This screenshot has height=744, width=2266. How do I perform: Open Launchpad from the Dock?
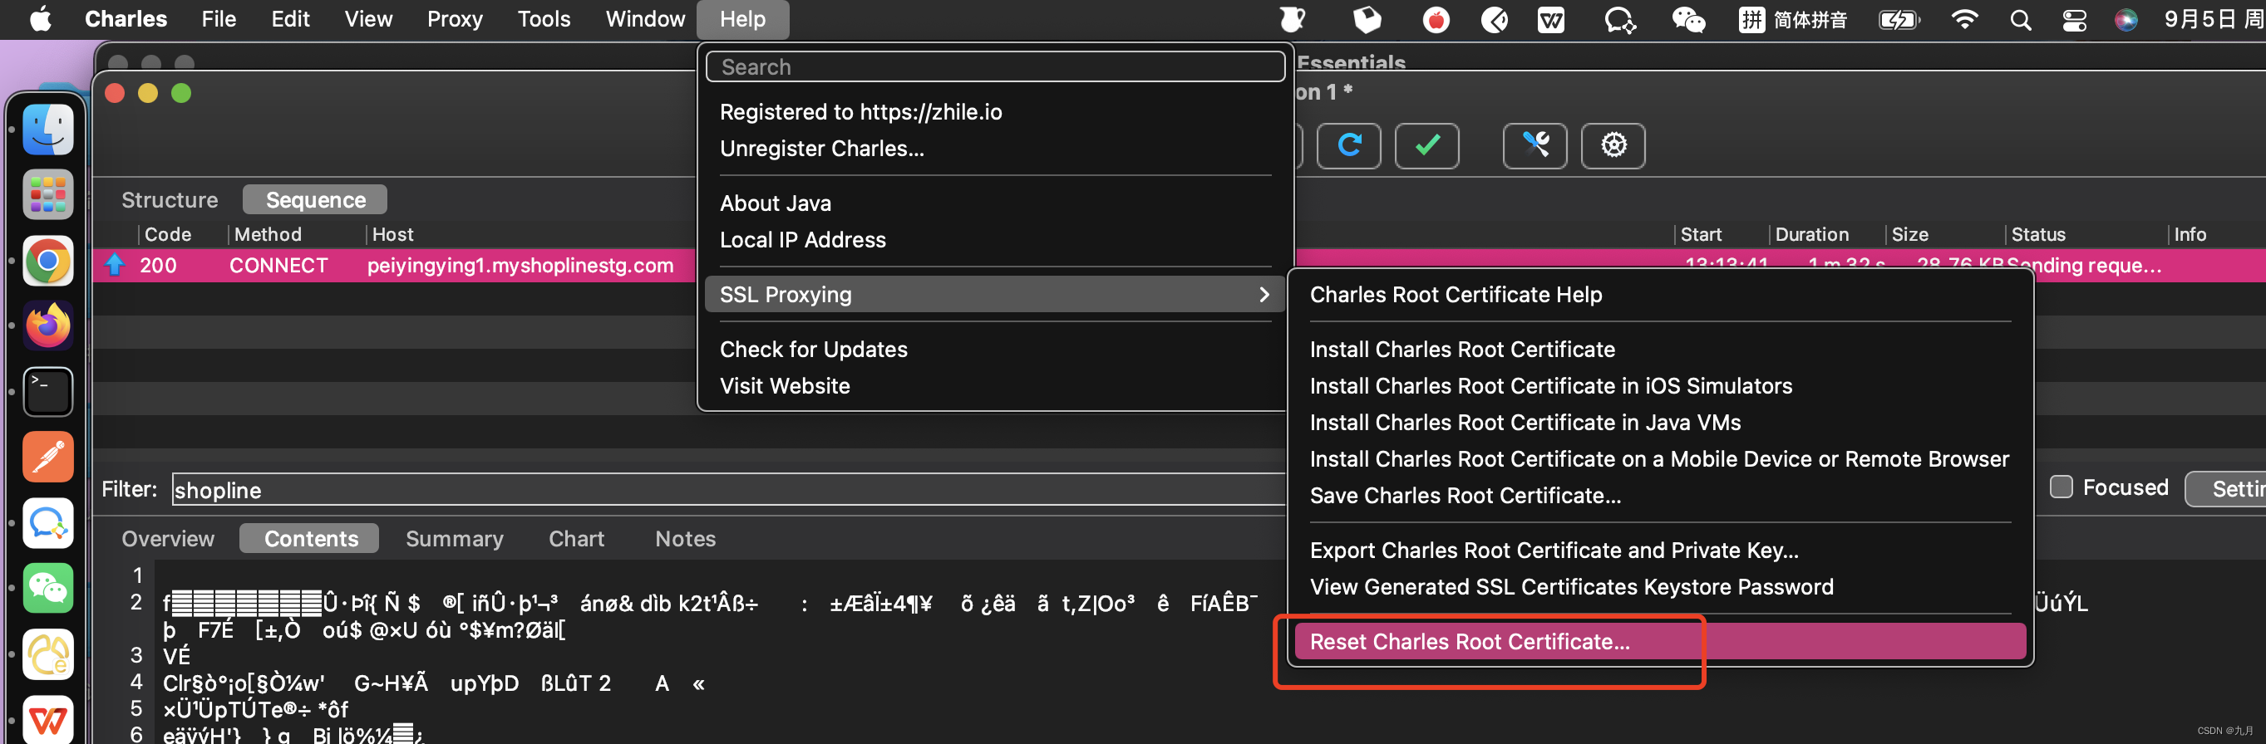(x=47, y=194)
